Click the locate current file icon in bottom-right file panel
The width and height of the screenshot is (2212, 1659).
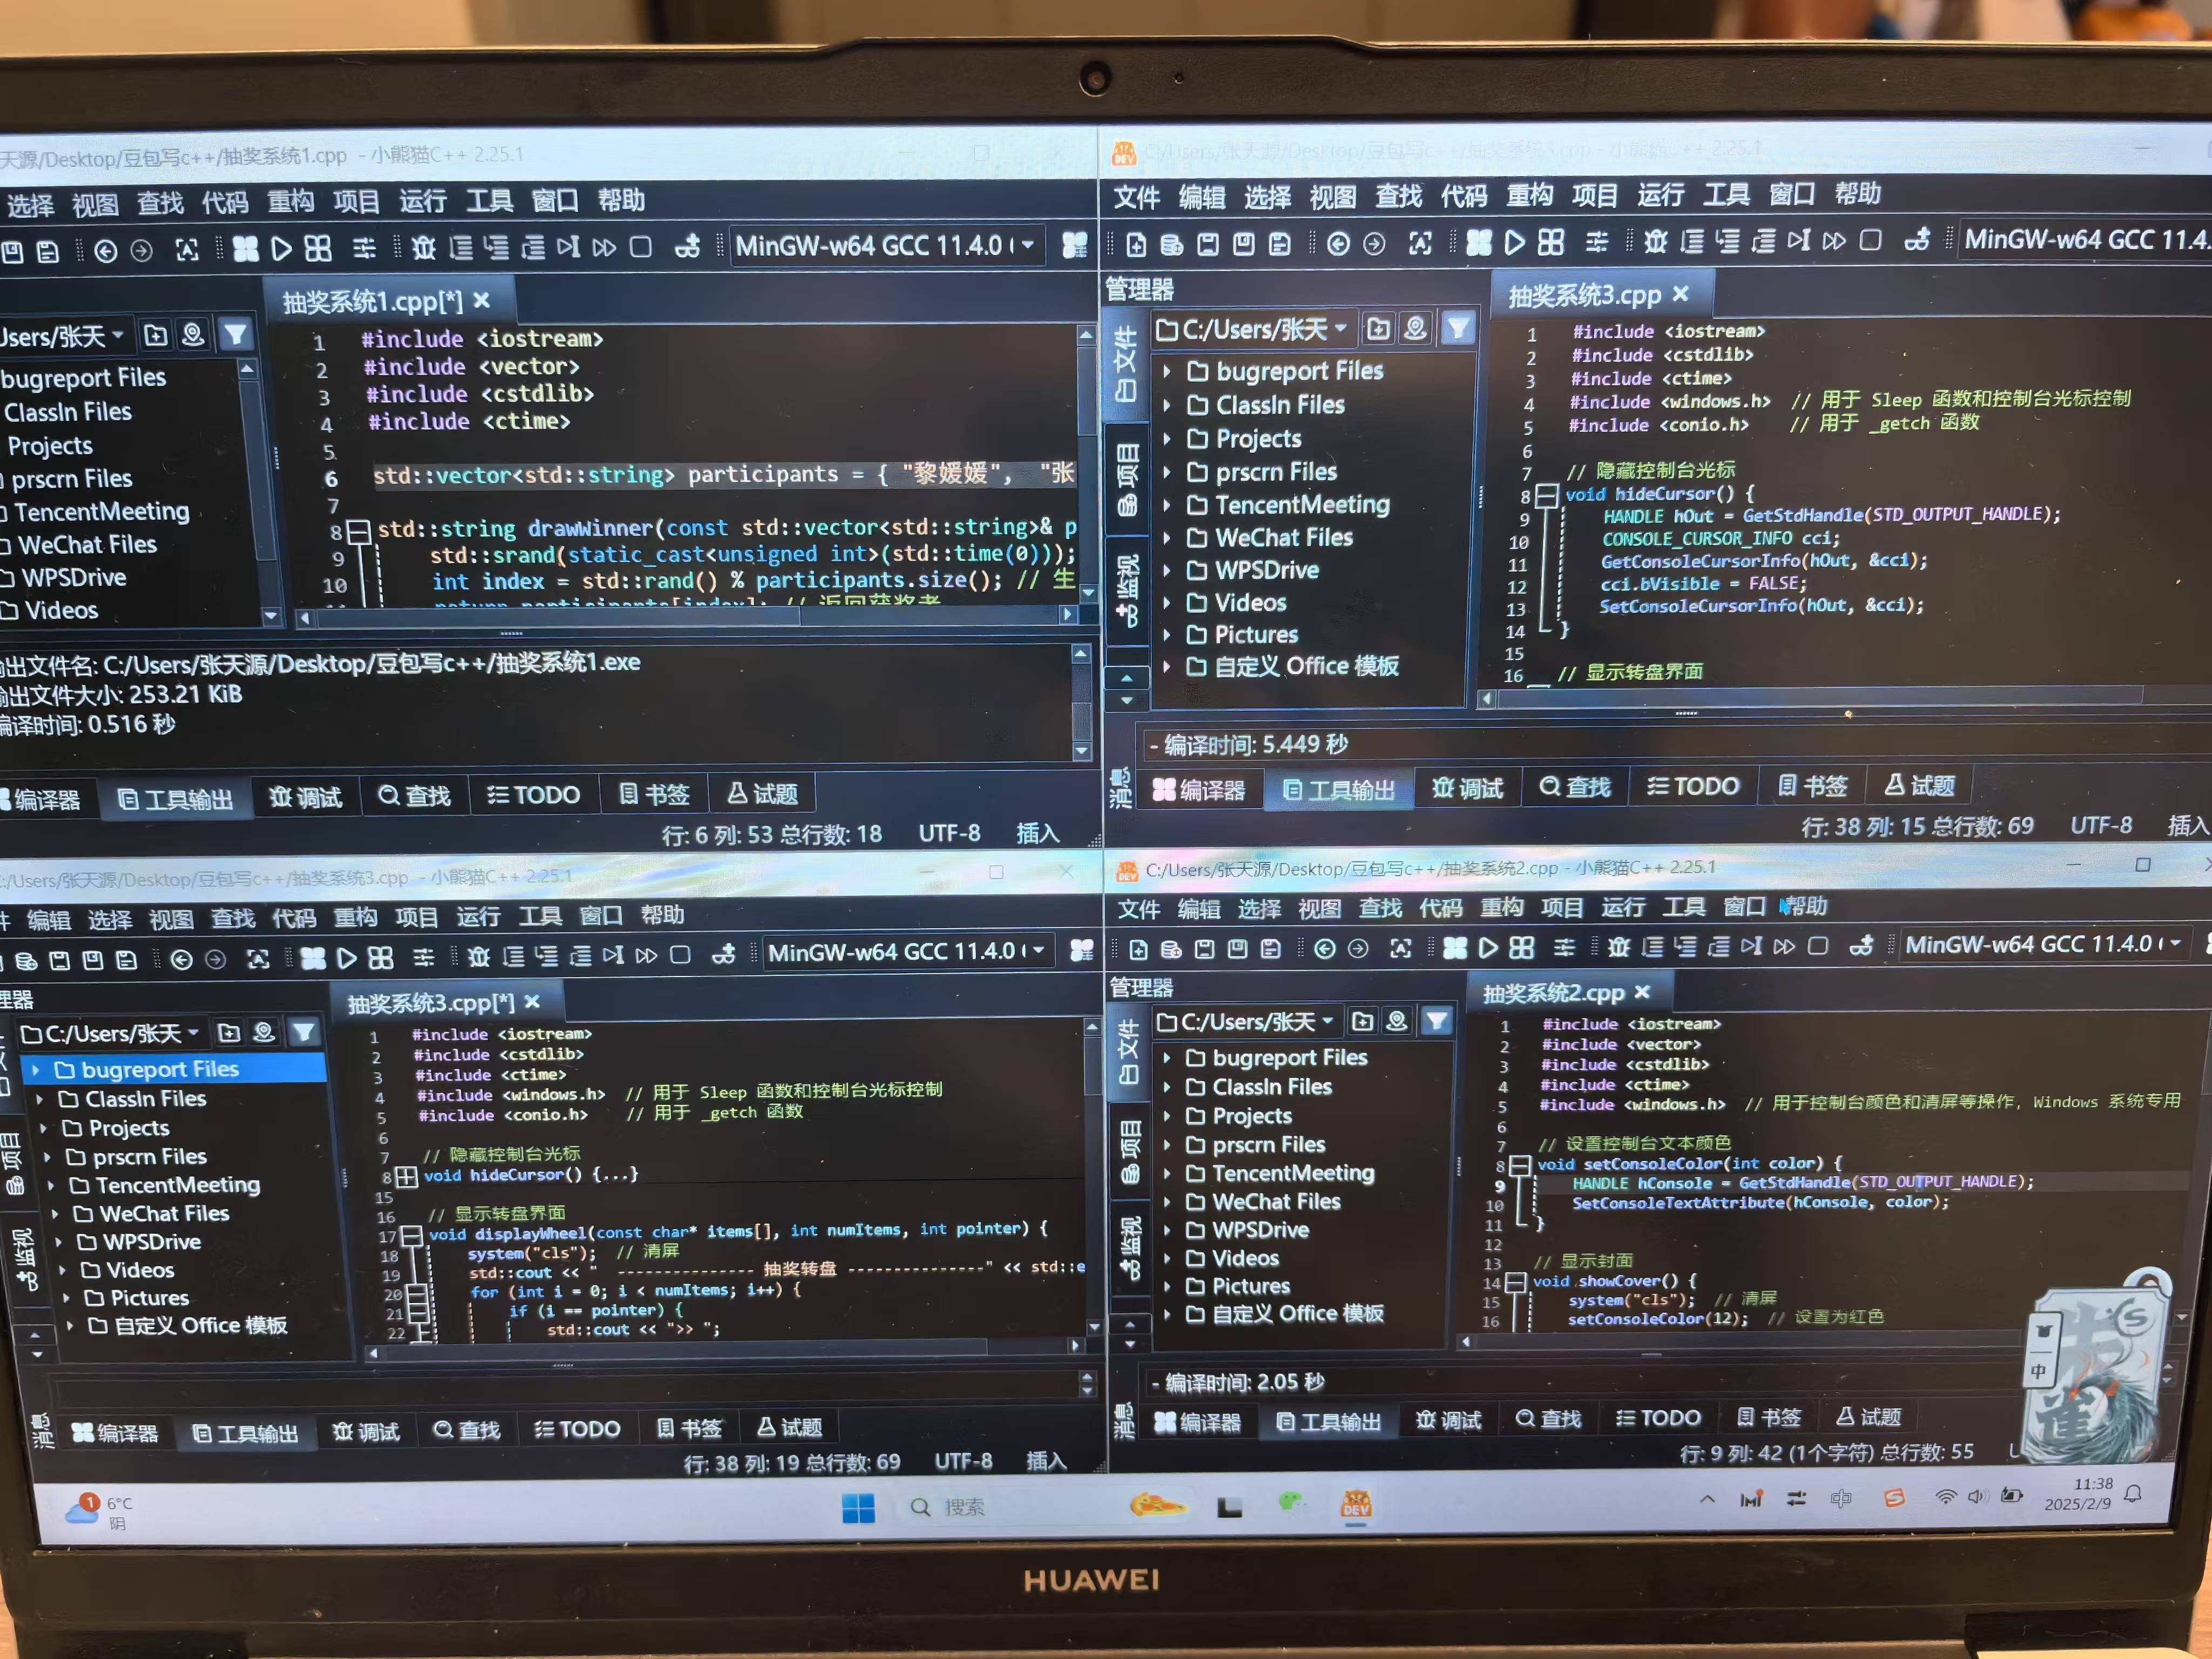click(1397, 1021)
